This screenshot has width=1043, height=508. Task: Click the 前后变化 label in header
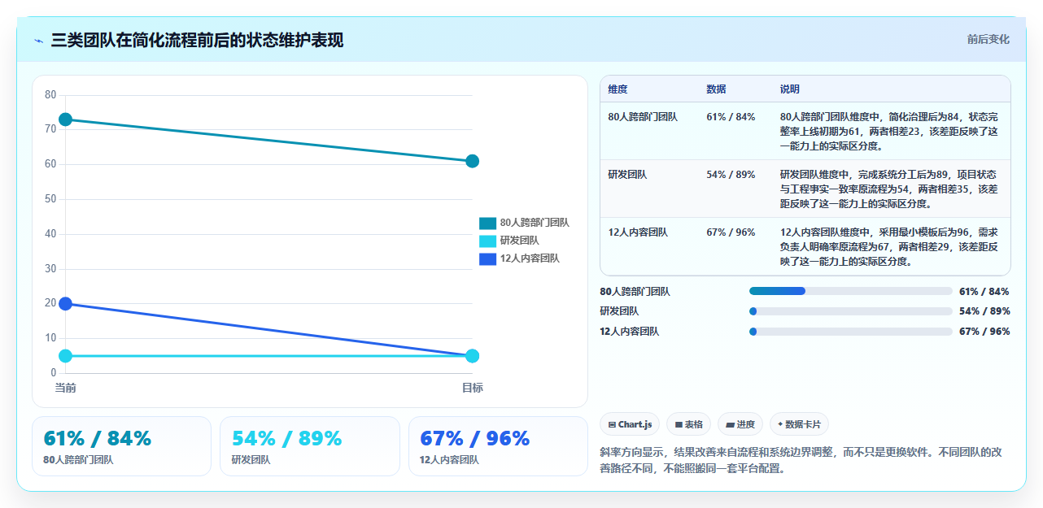988,40
